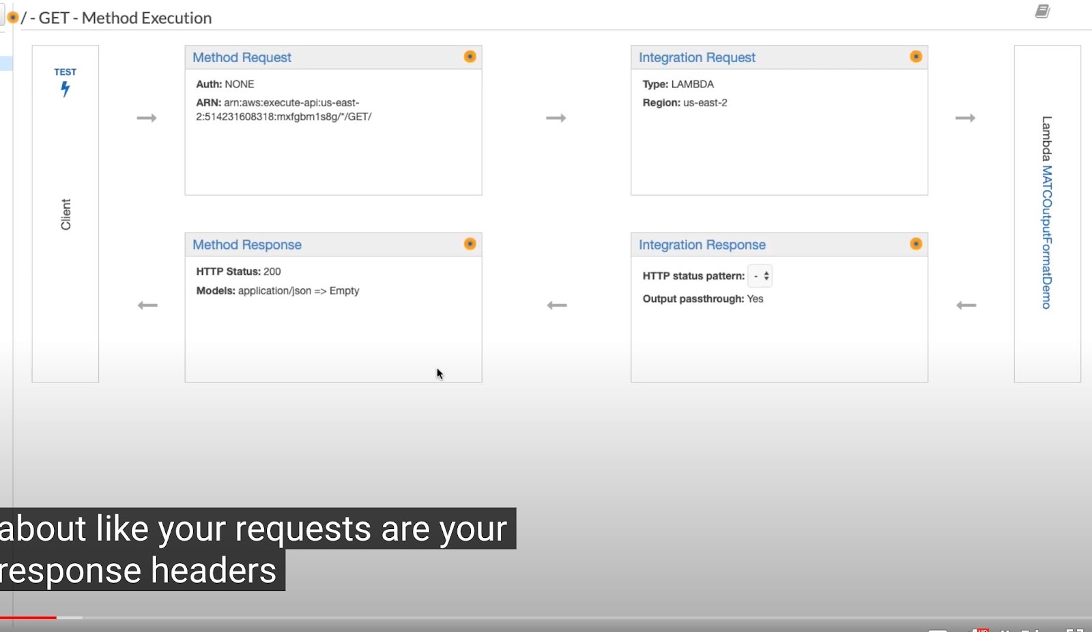Click orange dot in Method Request header
Screen dimensions: 1092x632
coord(470,57)
